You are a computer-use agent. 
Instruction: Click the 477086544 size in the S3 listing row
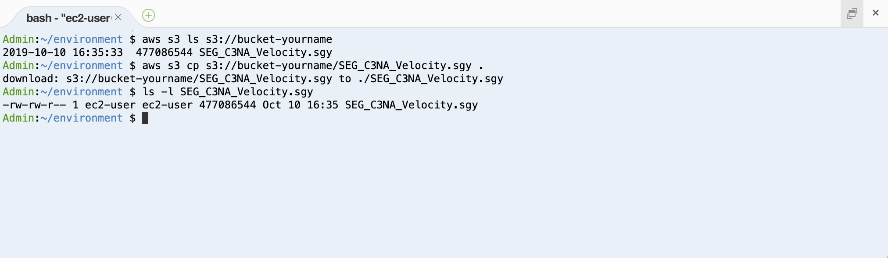pyautogui.click(x=164, y=52)
